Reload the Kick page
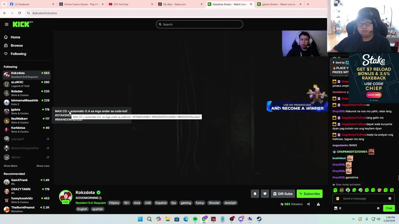Screen dimensions: 399x224 19,13
